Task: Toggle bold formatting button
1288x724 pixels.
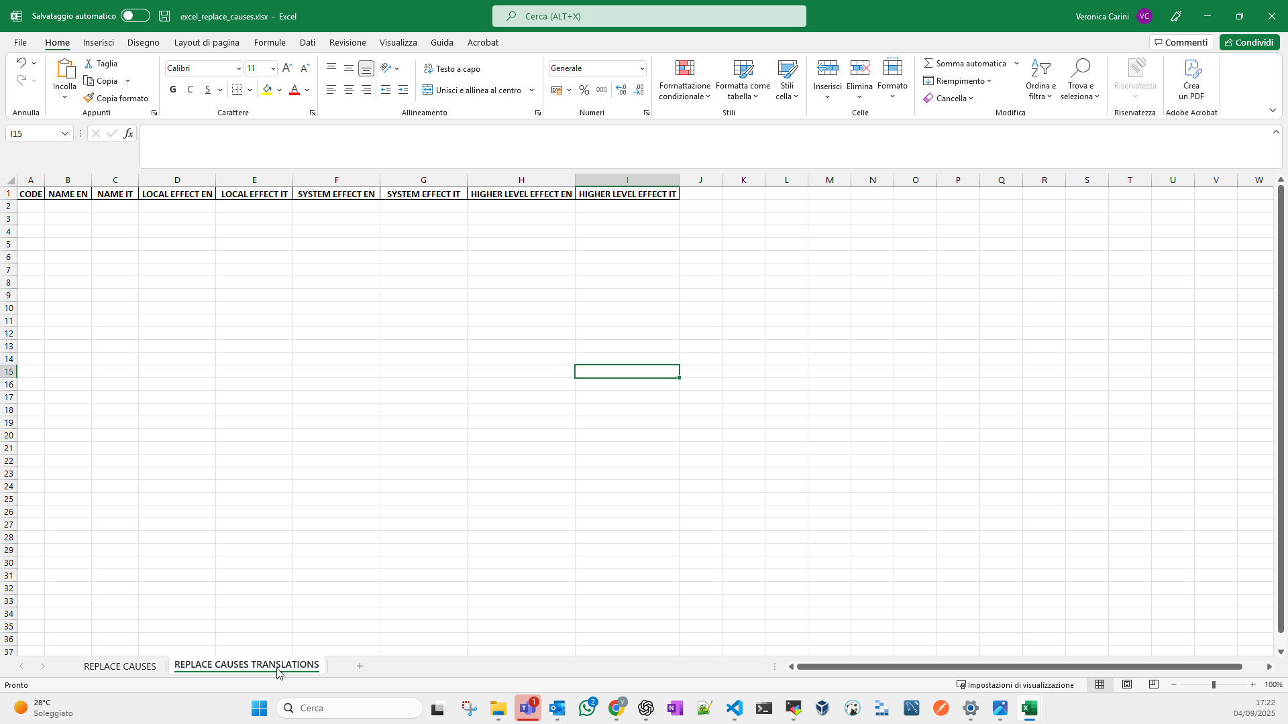Action: [x=173, y=90]
